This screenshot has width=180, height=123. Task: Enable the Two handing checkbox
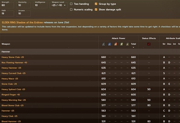[x=71, y=4]
